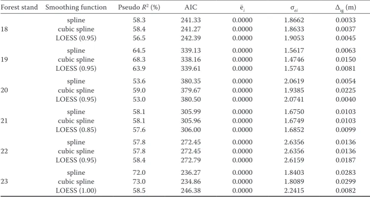This screenshot has width=370, height=197.
Task: Click the Forest stand column header
Action: [19, 8]
